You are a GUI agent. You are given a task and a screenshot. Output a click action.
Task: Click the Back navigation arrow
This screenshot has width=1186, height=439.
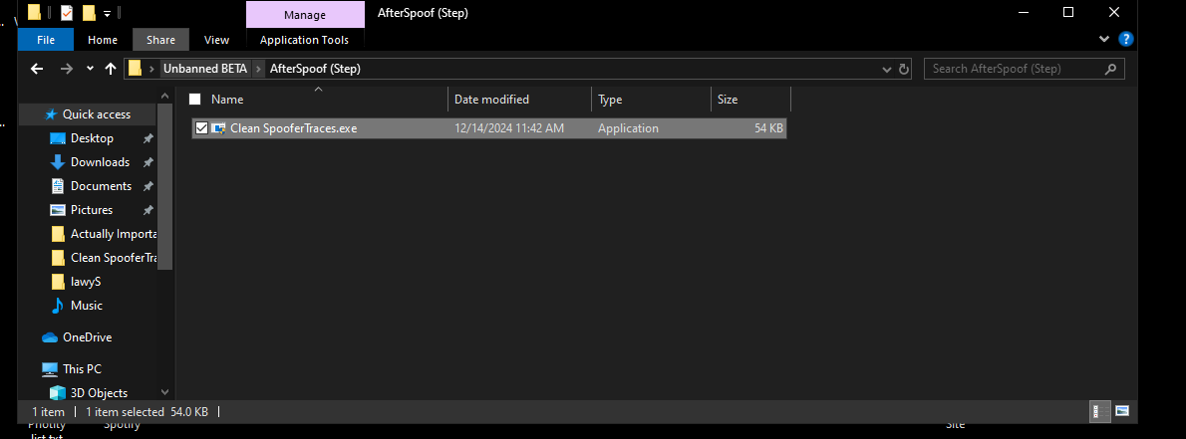(x=37, y=69)
